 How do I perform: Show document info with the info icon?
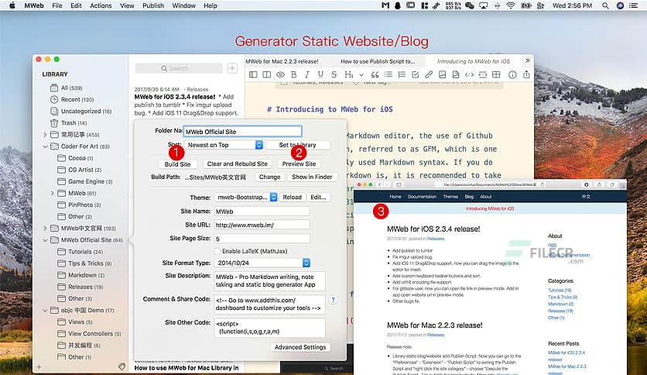coord(512,74)
